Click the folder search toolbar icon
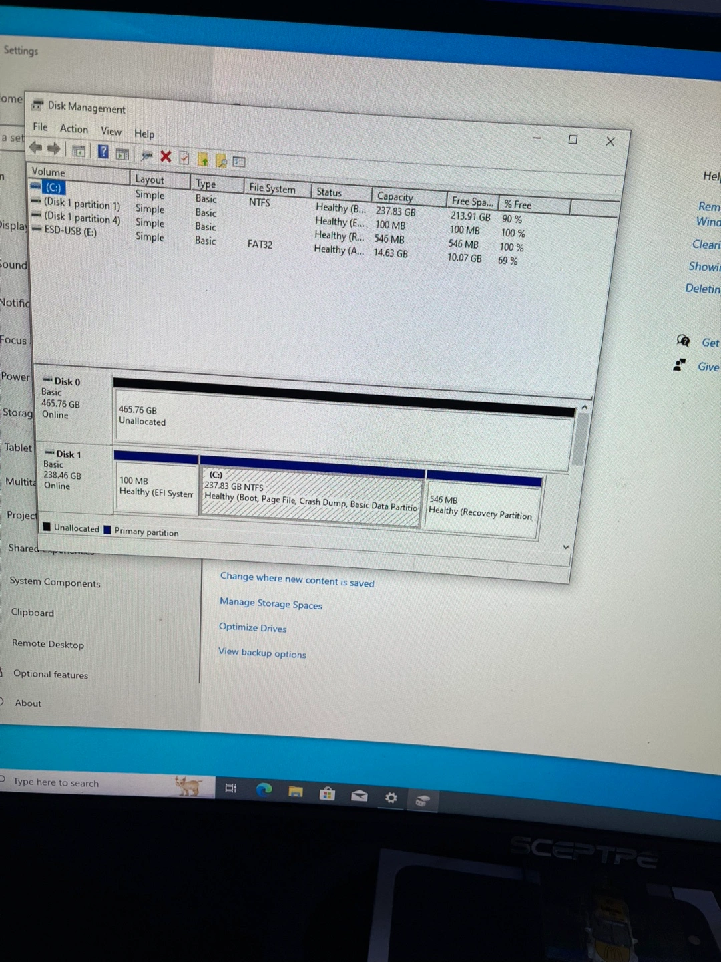The height and width of the screenshot is (962, 721). coord(222,161)
